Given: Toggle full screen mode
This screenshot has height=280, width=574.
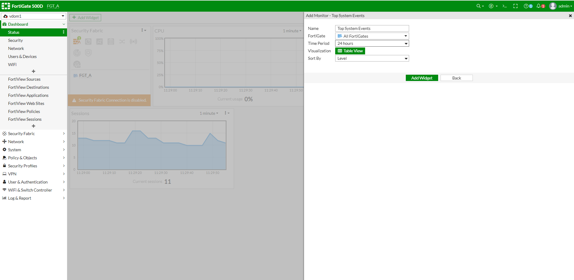Looking at the screenshot, I should pos(515,6).
